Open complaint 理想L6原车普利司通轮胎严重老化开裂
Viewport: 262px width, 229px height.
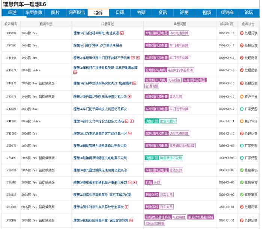100,182
